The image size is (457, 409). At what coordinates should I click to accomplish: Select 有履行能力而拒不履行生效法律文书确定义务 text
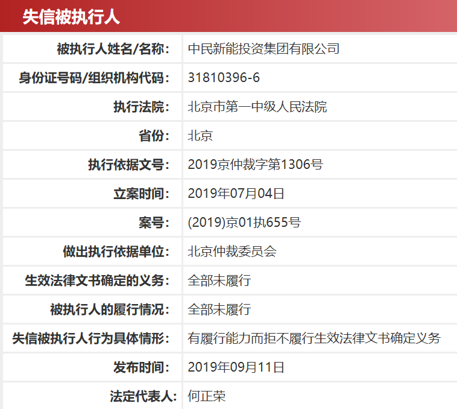pyautogui.click(x=314, y=338)
